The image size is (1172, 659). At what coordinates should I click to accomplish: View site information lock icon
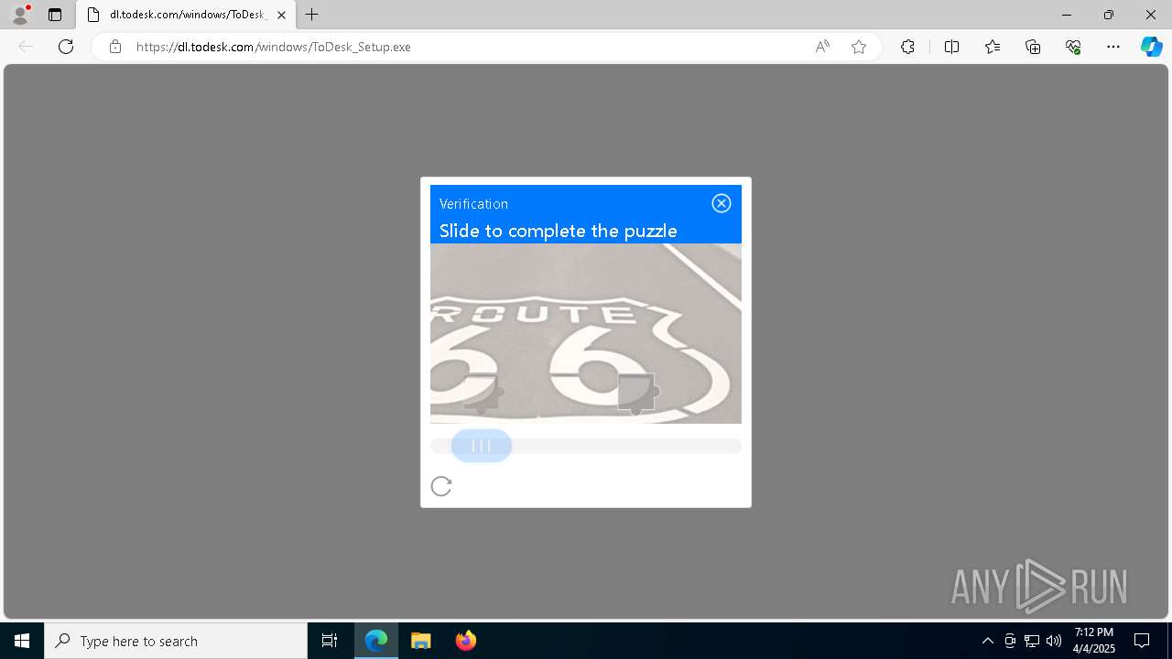point(115,47)
